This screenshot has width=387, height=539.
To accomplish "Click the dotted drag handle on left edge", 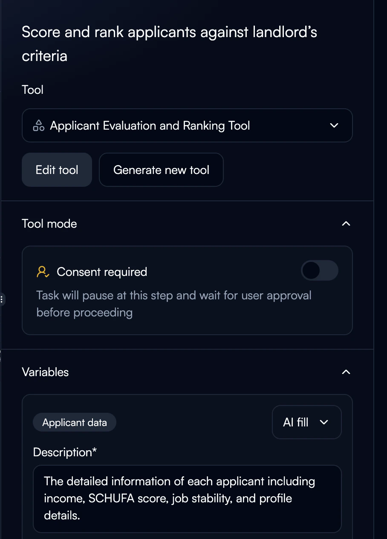I will coord(3,299).
